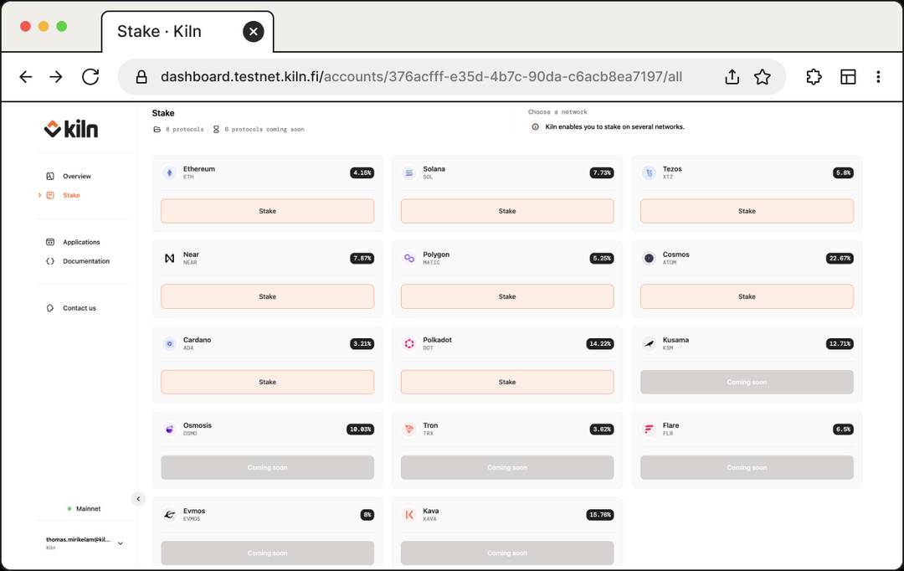Open the browser three-dot menu
The image size is (904, 571).
coord(878,77)
